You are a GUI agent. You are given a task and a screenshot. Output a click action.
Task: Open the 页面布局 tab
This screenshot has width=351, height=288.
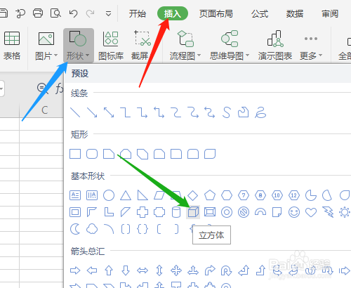tap(216, 14)
